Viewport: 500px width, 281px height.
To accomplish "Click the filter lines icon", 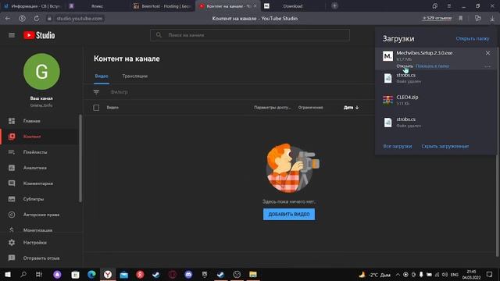I will [96, 92].
